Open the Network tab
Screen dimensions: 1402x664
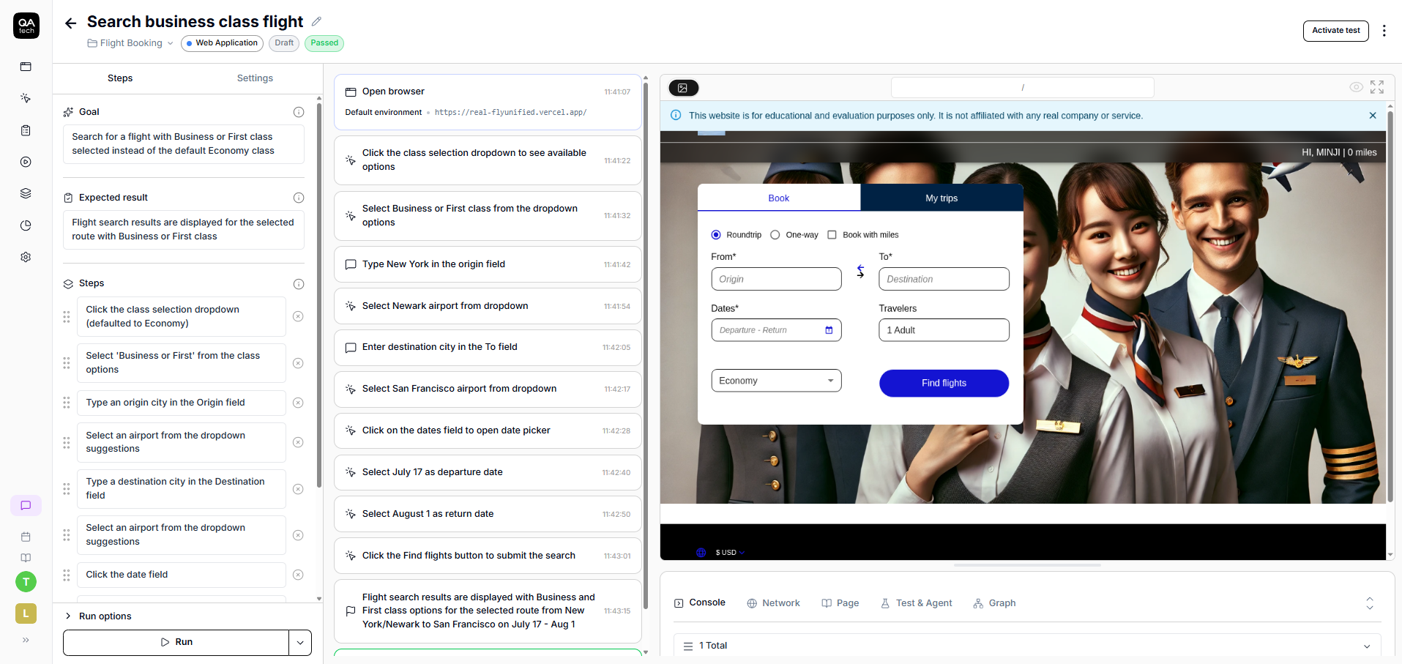[x=773, y=603]
